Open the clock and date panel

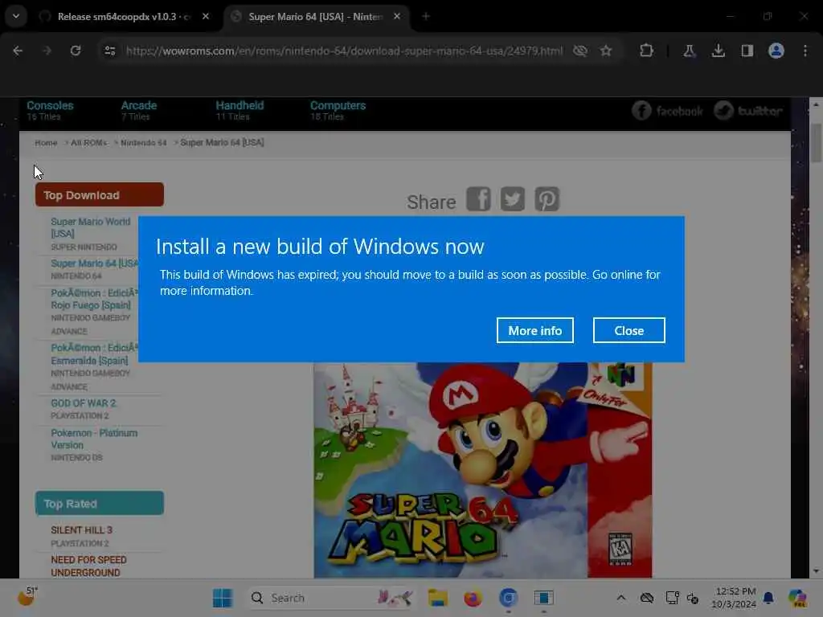pos(735,598)
